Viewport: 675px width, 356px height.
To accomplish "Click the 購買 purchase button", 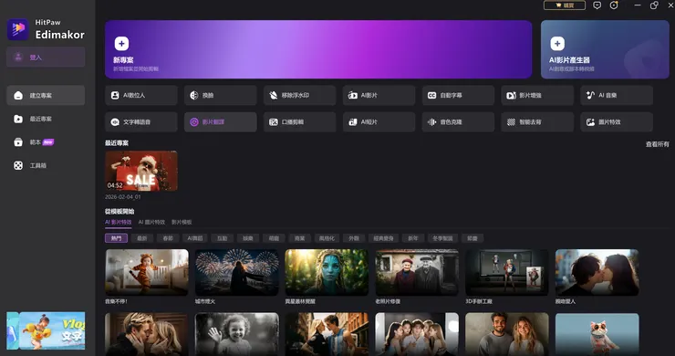I will 565,5.
